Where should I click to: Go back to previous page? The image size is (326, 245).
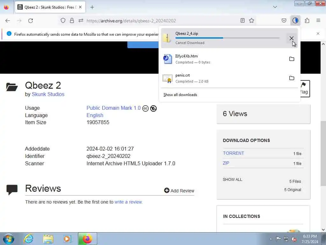8,21
